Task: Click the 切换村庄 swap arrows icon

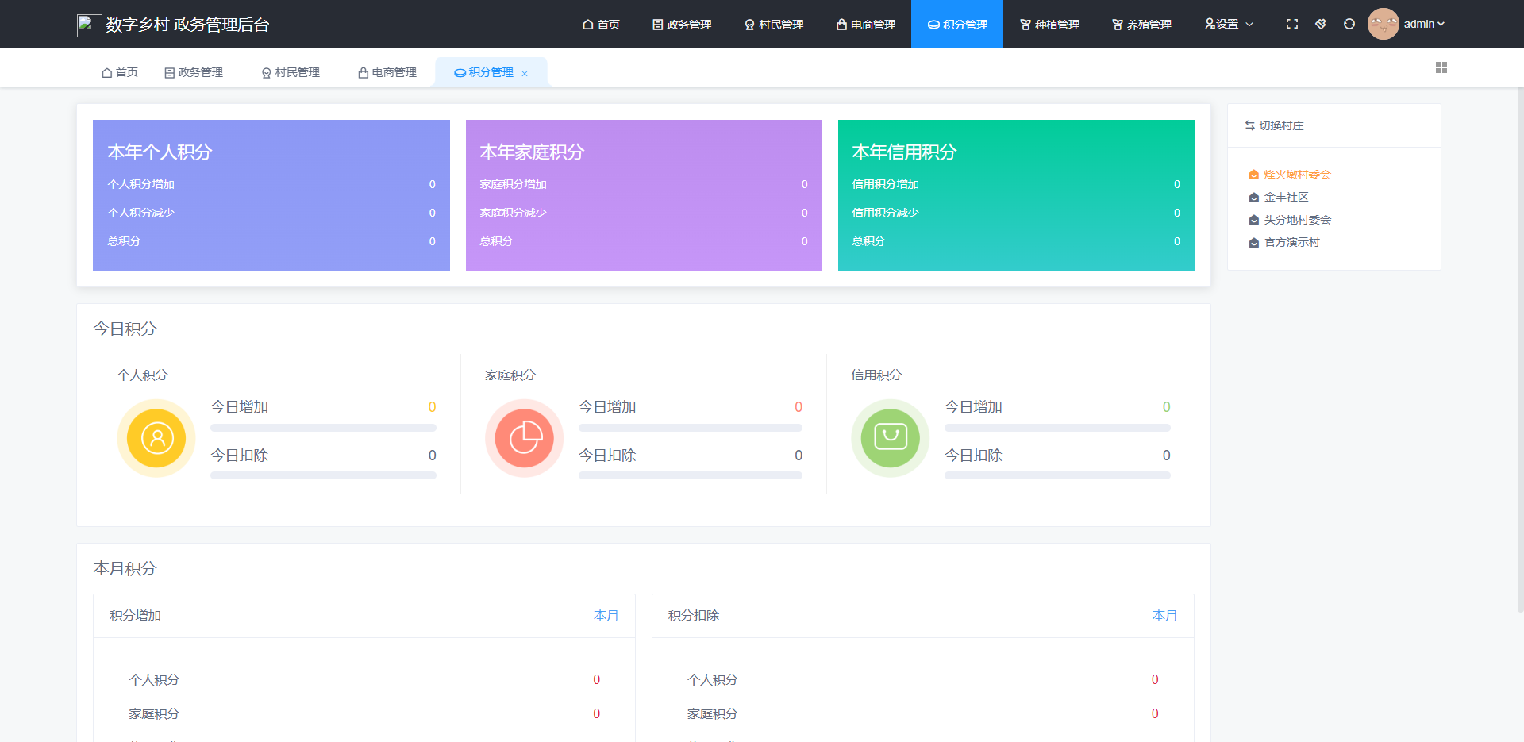Action: [1249, 125]
